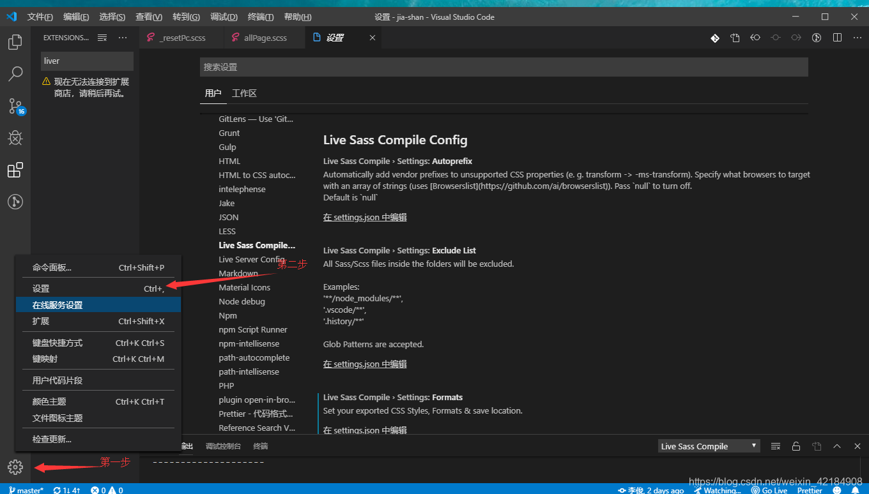Open the Explorer view in the activity bar
Viewport: 869px width, 494px height.
(15, 42)
